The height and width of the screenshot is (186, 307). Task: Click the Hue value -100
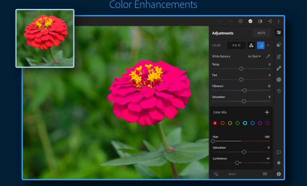click(x=267, y=137)
